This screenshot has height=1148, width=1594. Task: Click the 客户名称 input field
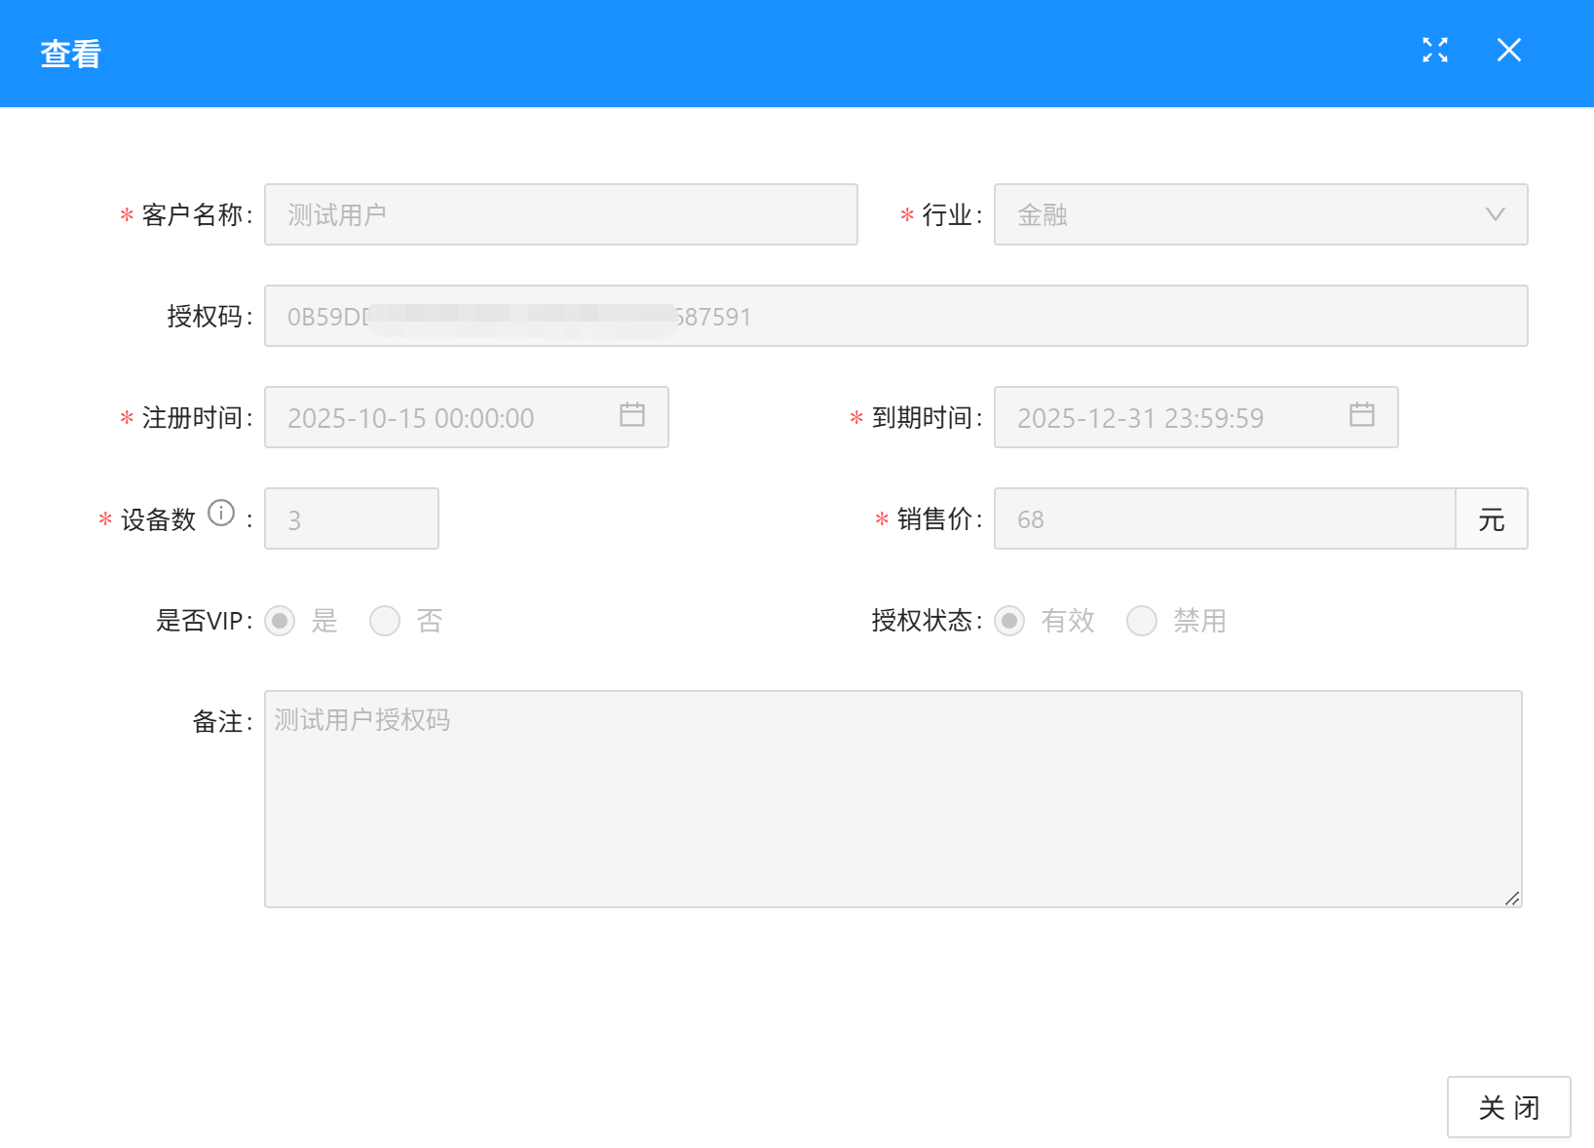560,214
